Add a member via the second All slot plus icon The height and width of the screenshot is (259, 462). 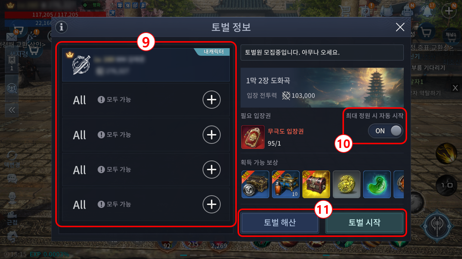coord(211,135)
